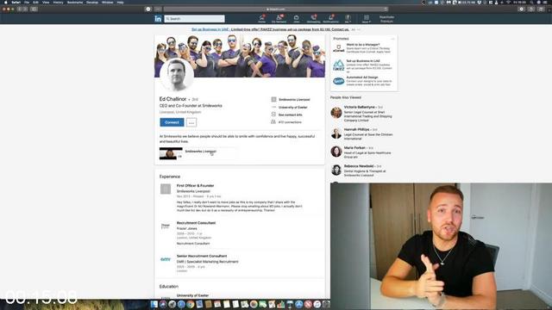Click the First Officer & Founder company logo

coord(166,189)
